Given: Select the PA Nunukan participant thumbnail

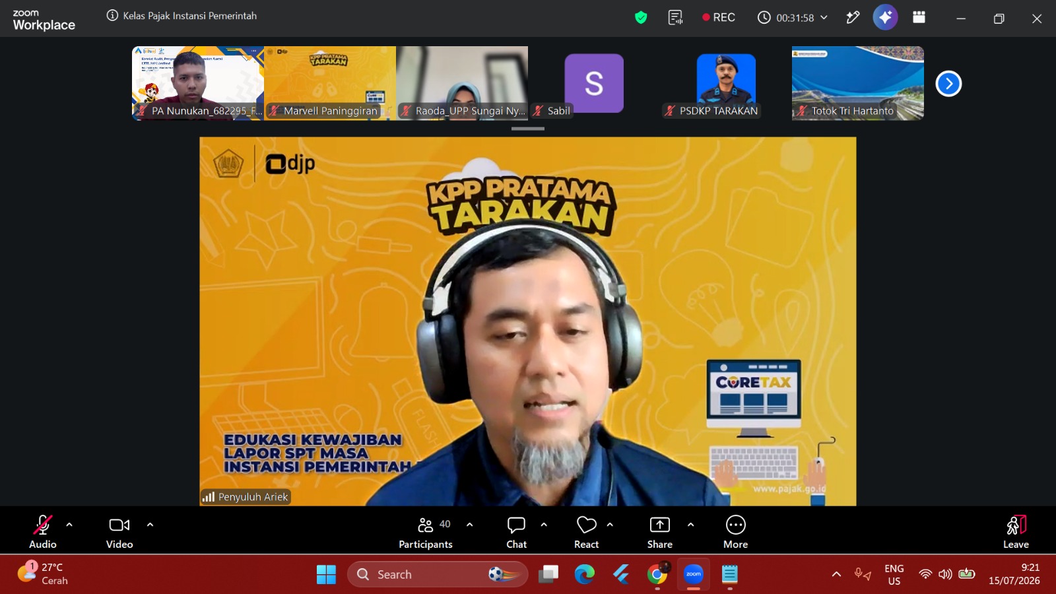Looking at the screenshot, I should pyautogui.click(x=198, y=83).
